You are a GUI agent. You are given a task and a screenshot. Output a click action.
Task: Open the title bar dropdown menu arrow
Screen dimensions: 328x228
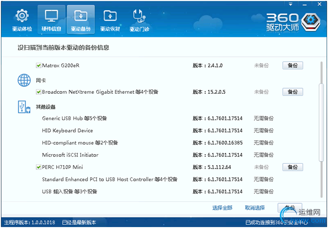tap(291, 4)
